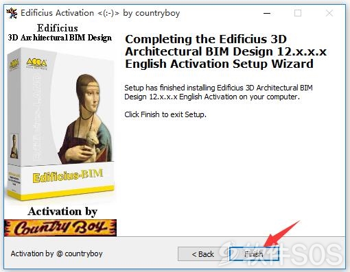This screenshot has height=272, width=350.
Task: Minimize the Edificius Activation window
Action: pyautogui.click(x=267, y=13)
